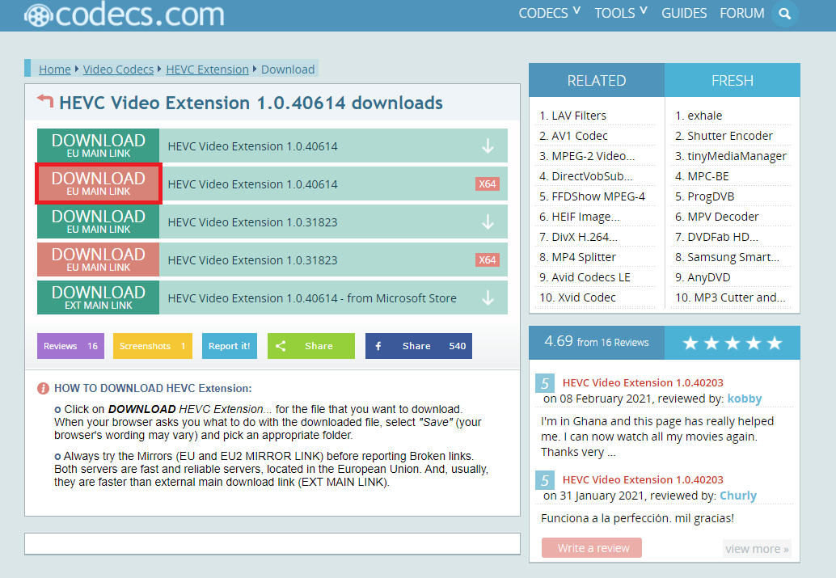
Task: Click Facebook Share 540 button
Action: pyautogui.click(x=419, y=346)
